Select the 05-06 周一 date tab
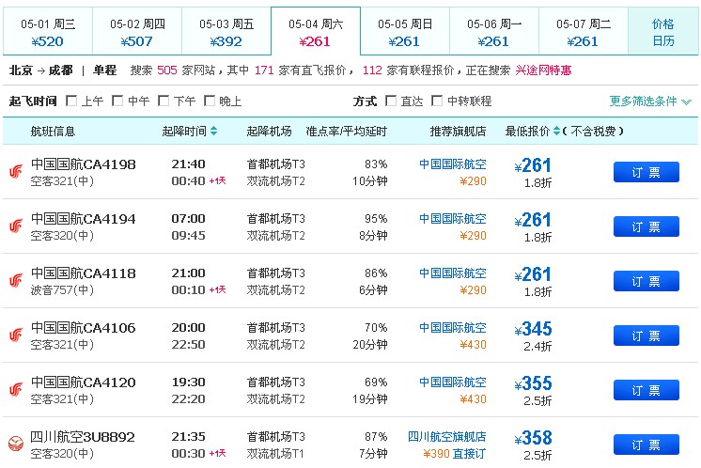The image size is (701, 468). pyautogui.click(x=494, y=32)
